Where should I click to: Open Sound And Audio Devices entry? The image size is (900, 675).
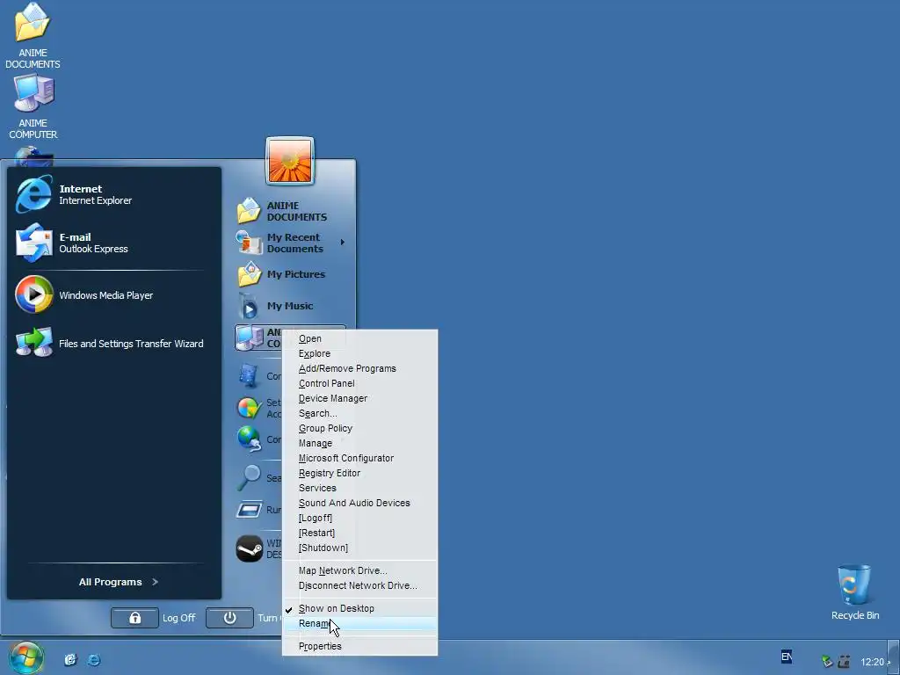pyautogui.click(x=359, y=503)
